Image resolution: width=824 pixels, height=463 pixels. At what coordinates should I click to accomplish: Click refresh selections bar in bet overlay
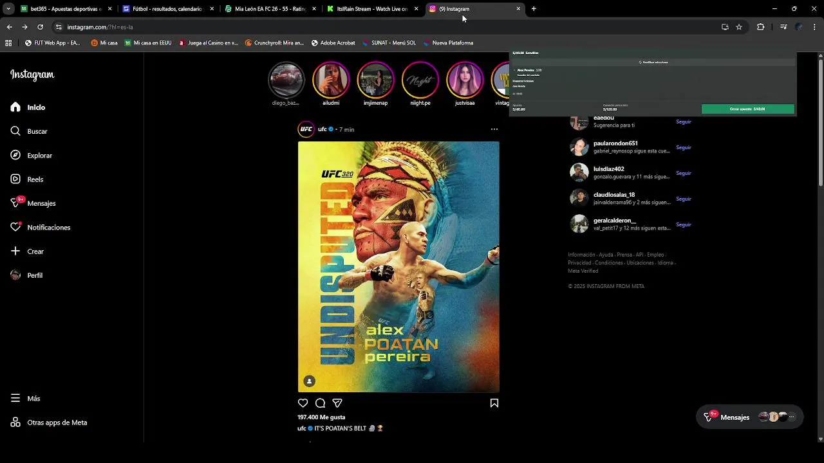coord(653,62)
